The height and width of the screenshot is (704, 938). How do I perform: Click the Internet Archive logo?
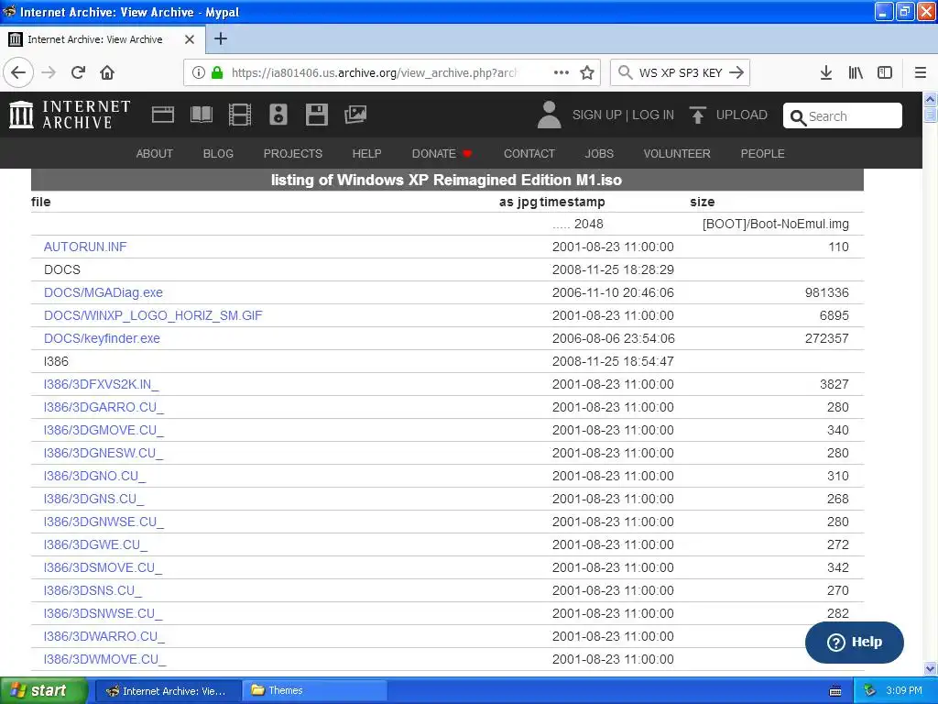click(70, 115)
